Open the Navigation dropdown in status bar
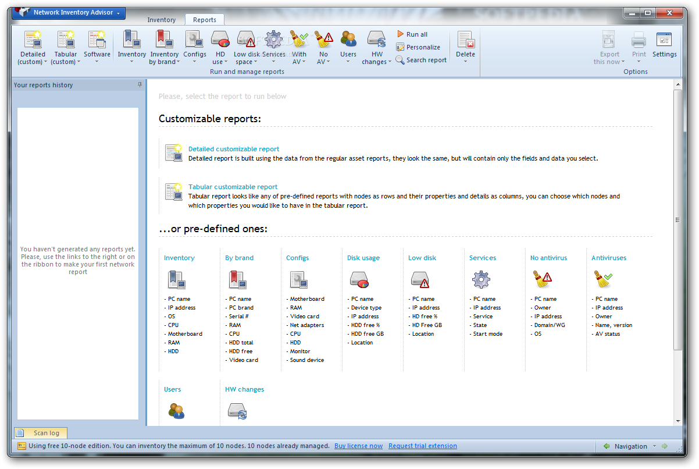 click(655, 446)
